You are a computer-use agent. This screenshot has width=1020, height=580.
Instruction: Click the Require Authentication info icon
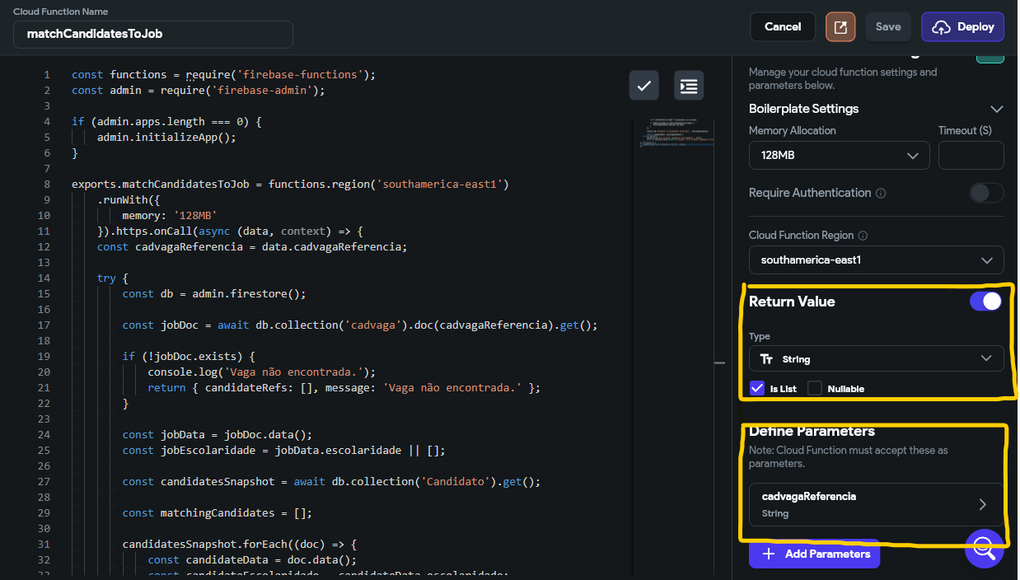(881, 194)
